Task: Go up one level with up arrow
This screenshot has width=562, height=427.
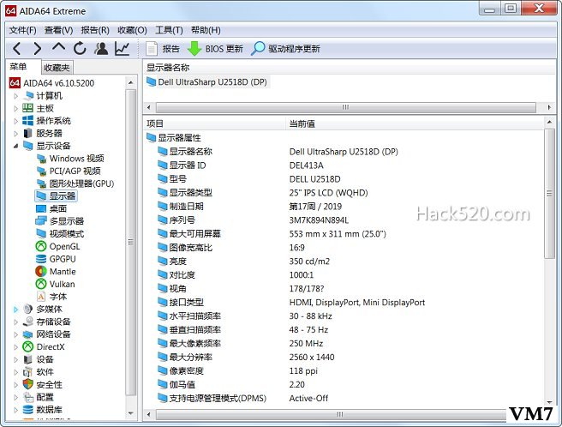Action: 58,47
